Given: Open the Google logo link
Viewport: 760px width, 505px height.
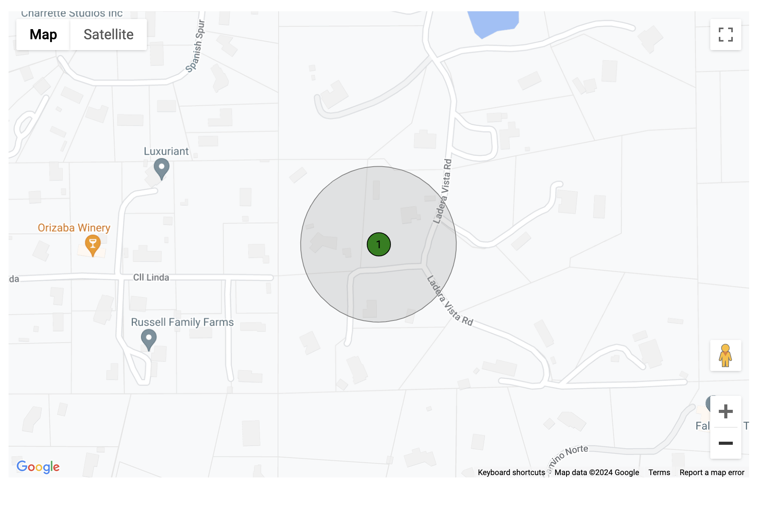Looking at the screenshot, I should 38,466.
